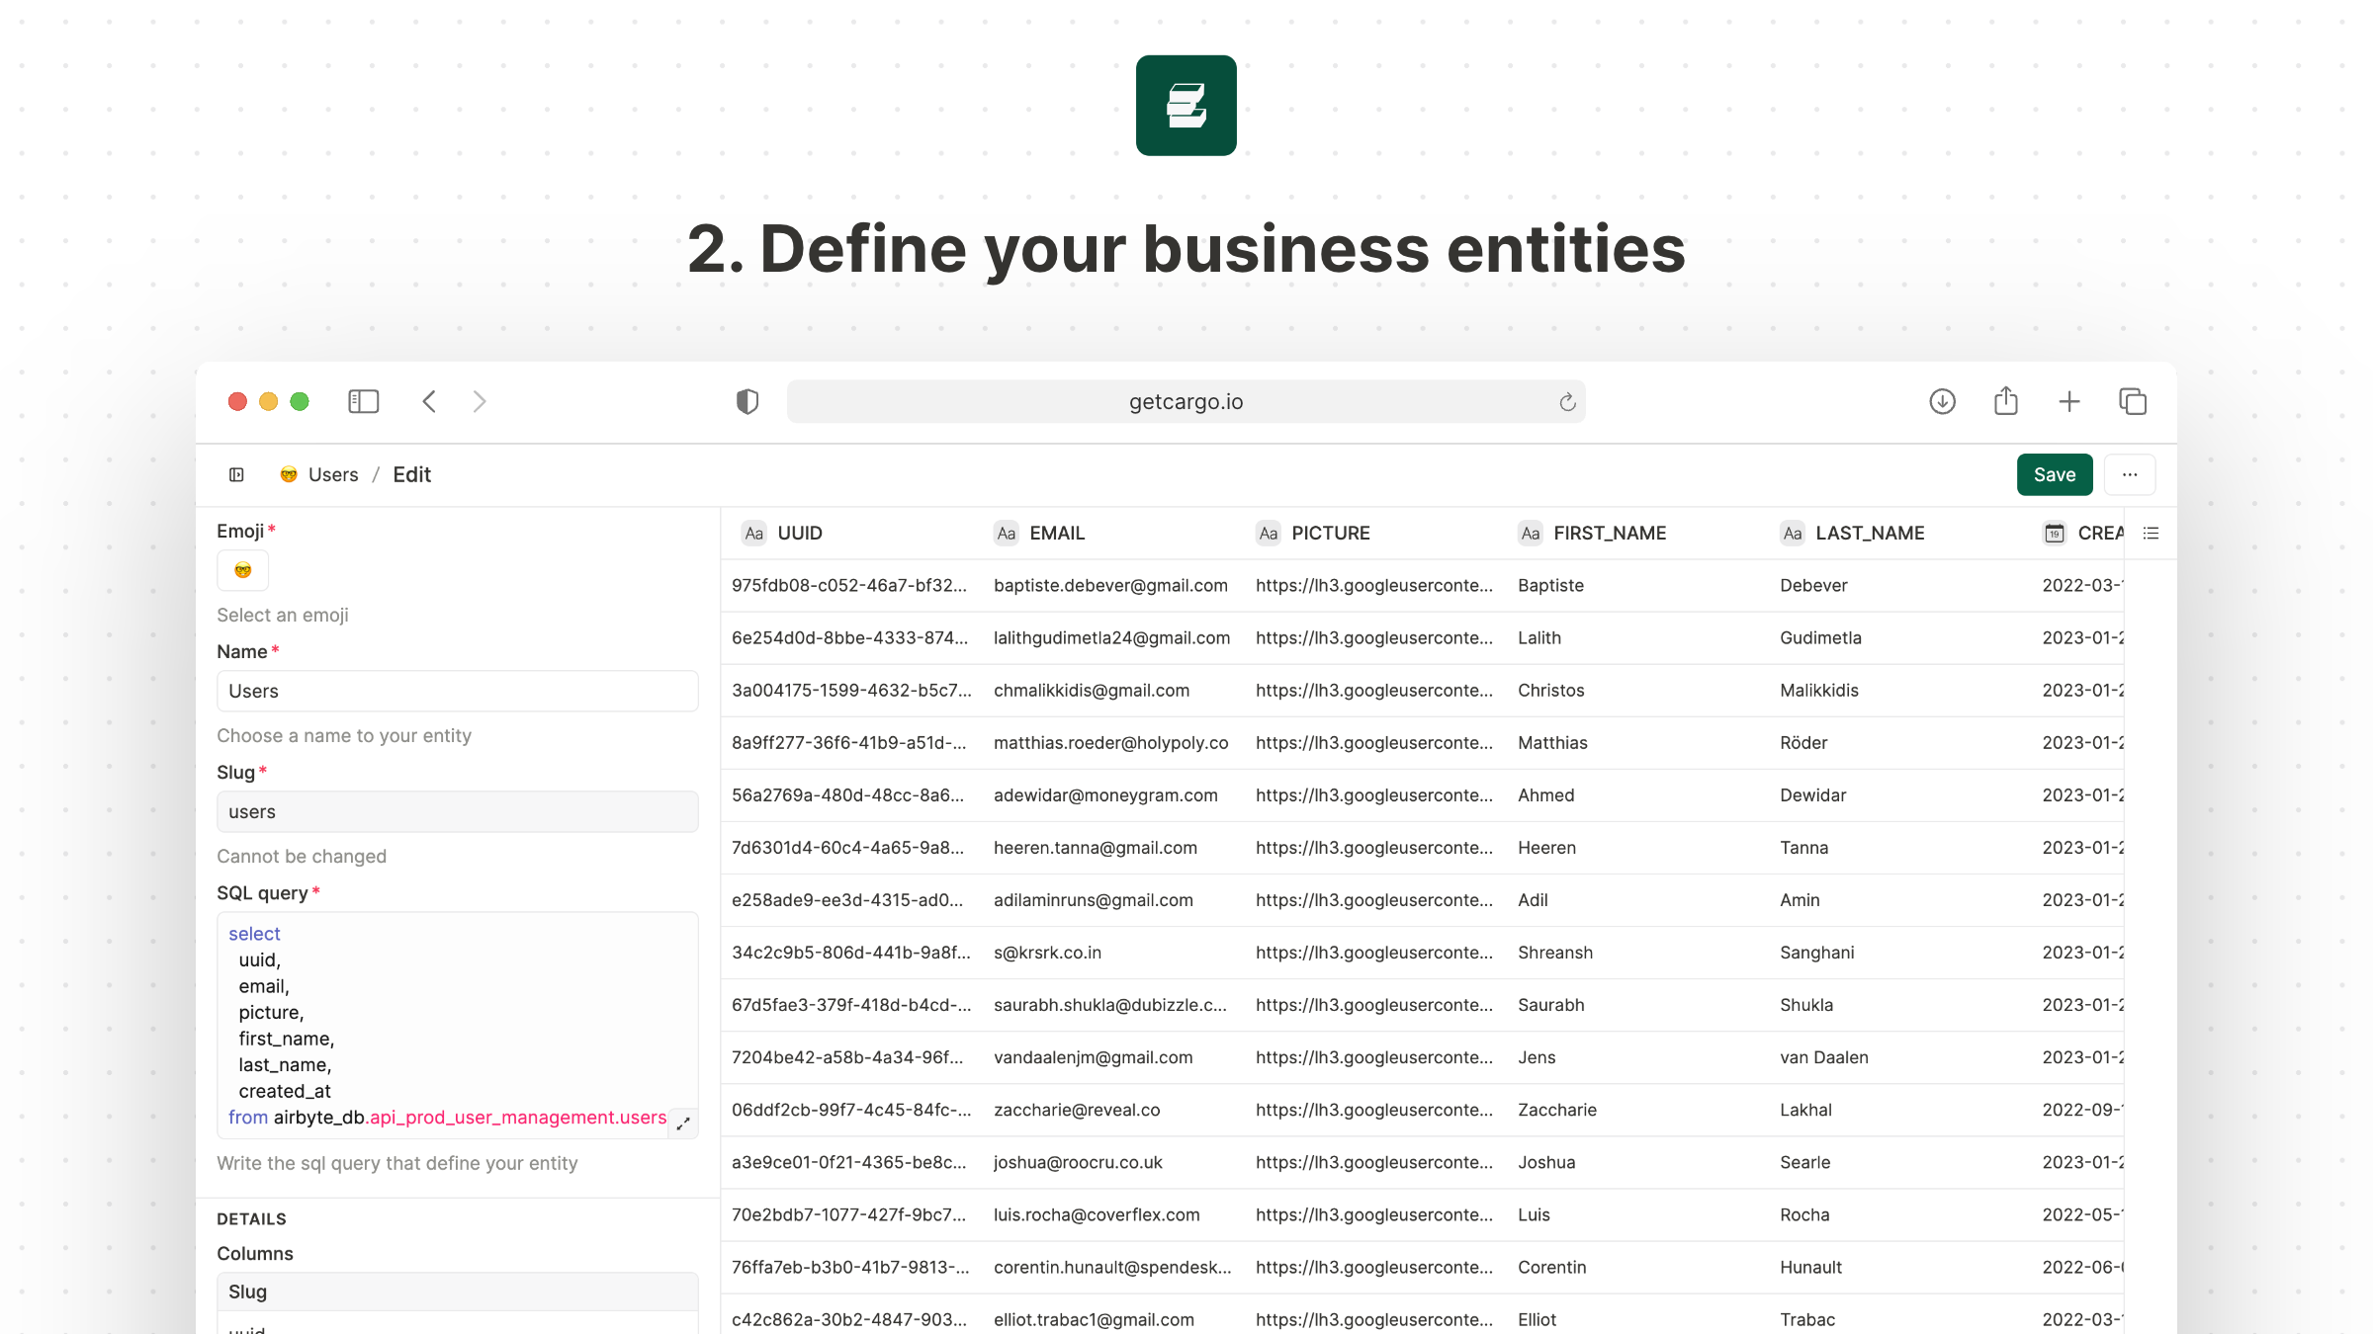
Task: Collapse the app side panel icon
Action: pos(236,474)
